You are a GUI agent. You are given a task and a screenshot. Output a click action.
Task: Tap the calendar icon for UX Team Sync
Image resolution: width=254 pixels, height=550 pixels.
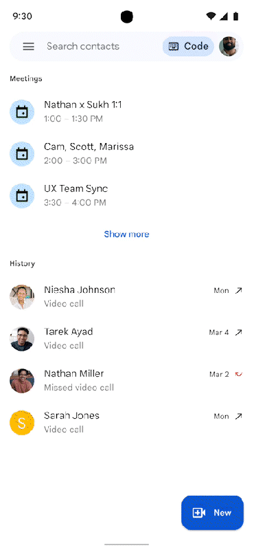pyautogui.click(x=22, y=196)
